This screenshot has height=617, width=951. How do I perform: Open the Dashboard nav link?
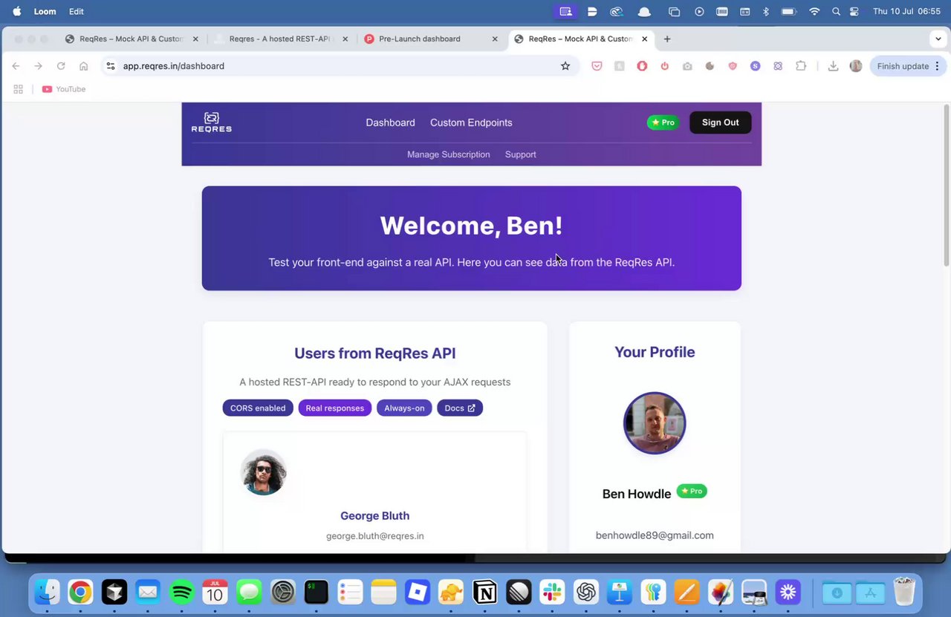[x=390, y=123]
